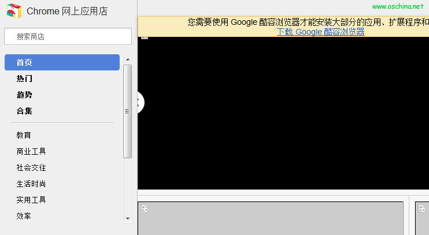Choose the 商业工具 category

(31, 151)
